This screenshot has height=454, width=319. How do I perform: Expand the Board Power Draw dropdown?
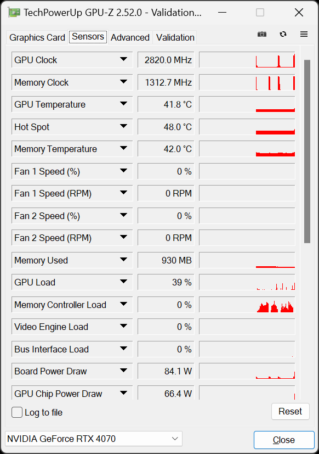123,371
